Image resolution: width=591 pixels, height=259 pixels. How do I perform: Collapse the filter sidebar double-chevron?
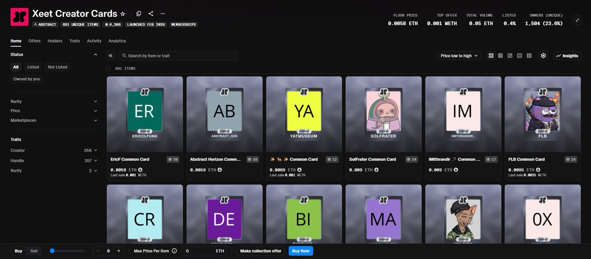coord(111,56)
